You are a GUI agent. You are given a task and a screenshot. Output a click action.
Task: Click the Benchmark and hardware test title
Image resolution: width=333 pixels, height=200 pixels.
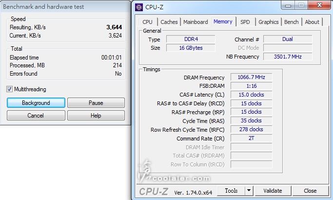click(x=43, y=7)
